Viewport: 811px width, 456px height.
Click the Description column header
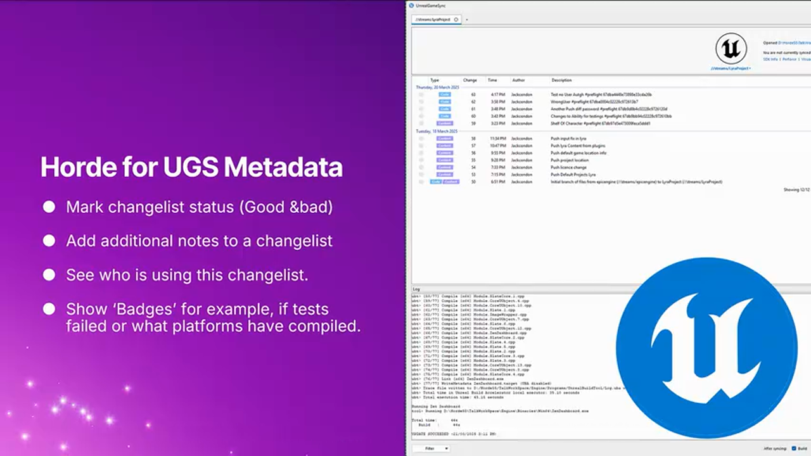tap(561, 80)
